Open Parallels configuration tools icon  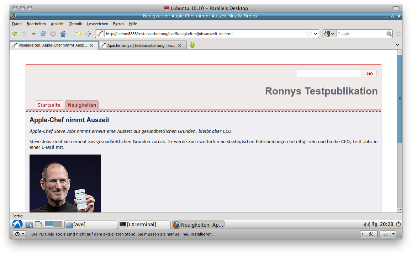370,234
